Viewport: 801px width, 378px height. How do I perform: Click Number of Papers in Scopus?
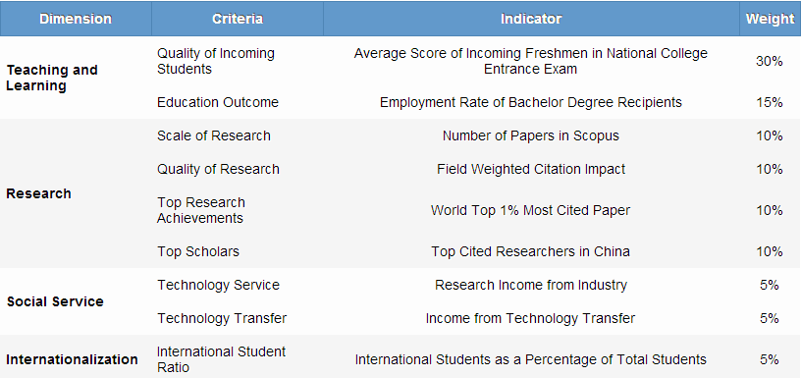tap(531, 135)
